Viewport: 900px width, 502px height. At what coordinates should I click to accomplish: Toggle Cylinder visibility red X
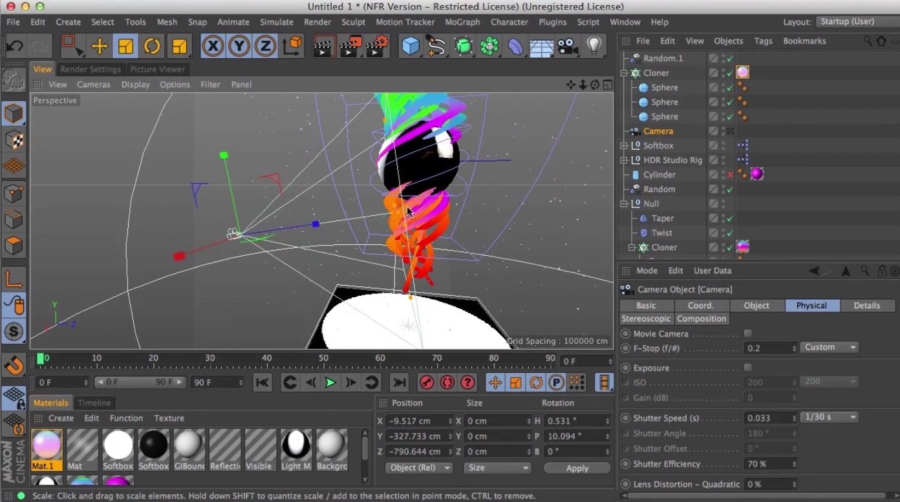[731, 174]
